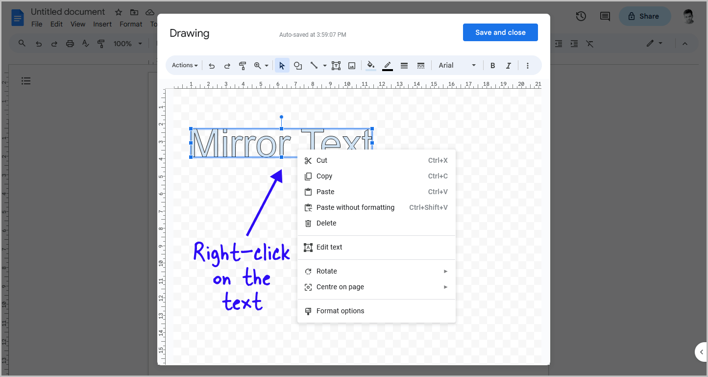The width and height of the screenshot is (708, 377).
Task: Choose the Line tool
Action: click(x=314, y=65)
